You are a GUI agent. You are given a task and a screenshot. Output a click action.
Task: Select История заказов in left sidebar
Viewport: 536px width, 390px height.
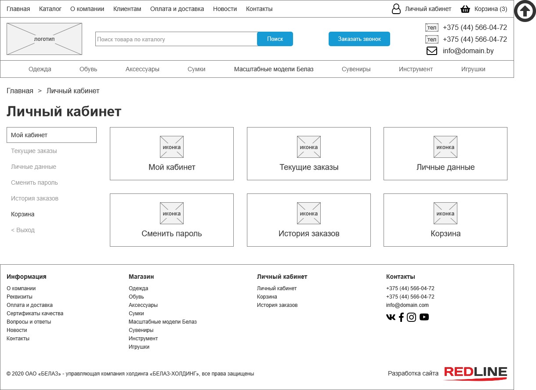(x=35, y=198)
